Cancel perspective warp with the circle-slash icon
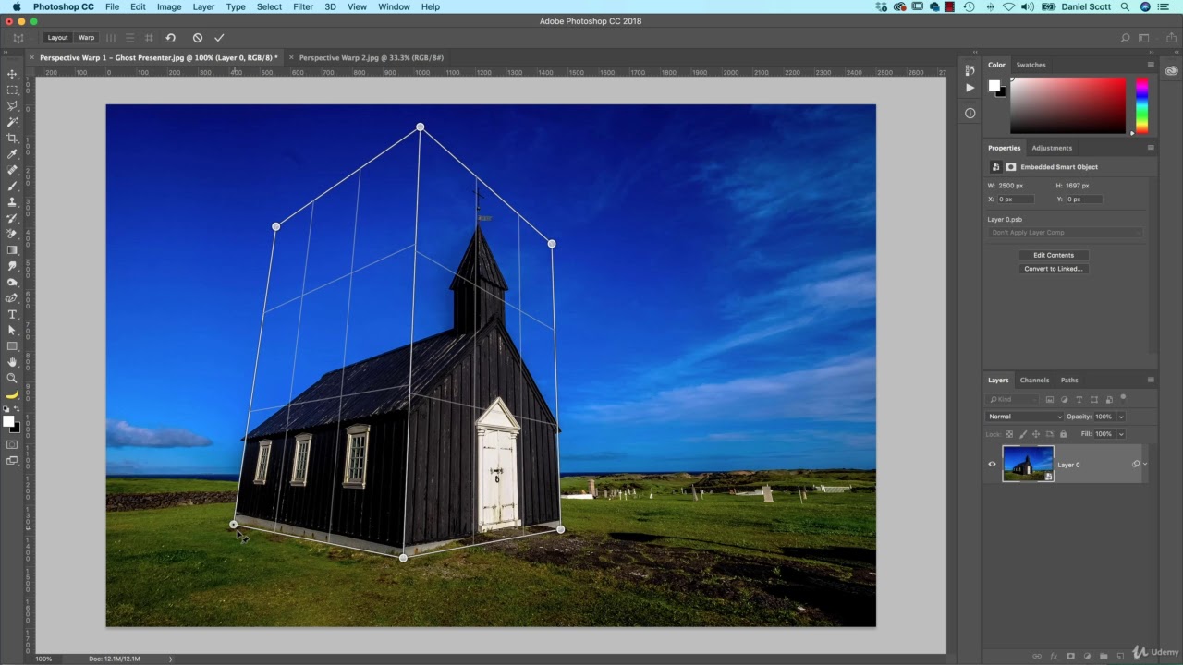1183x665 pixels. (197, 38)
